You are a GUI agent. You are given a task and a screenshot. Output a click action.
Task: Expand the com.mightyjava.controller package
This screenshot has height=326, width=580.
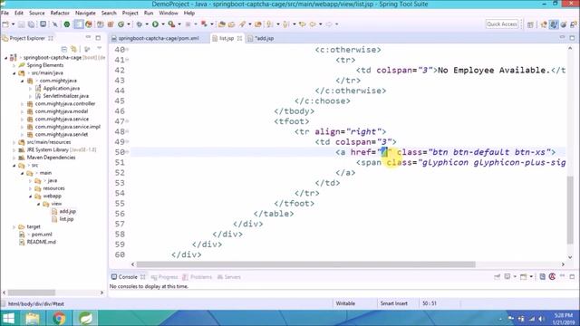(x=22, y=104)
